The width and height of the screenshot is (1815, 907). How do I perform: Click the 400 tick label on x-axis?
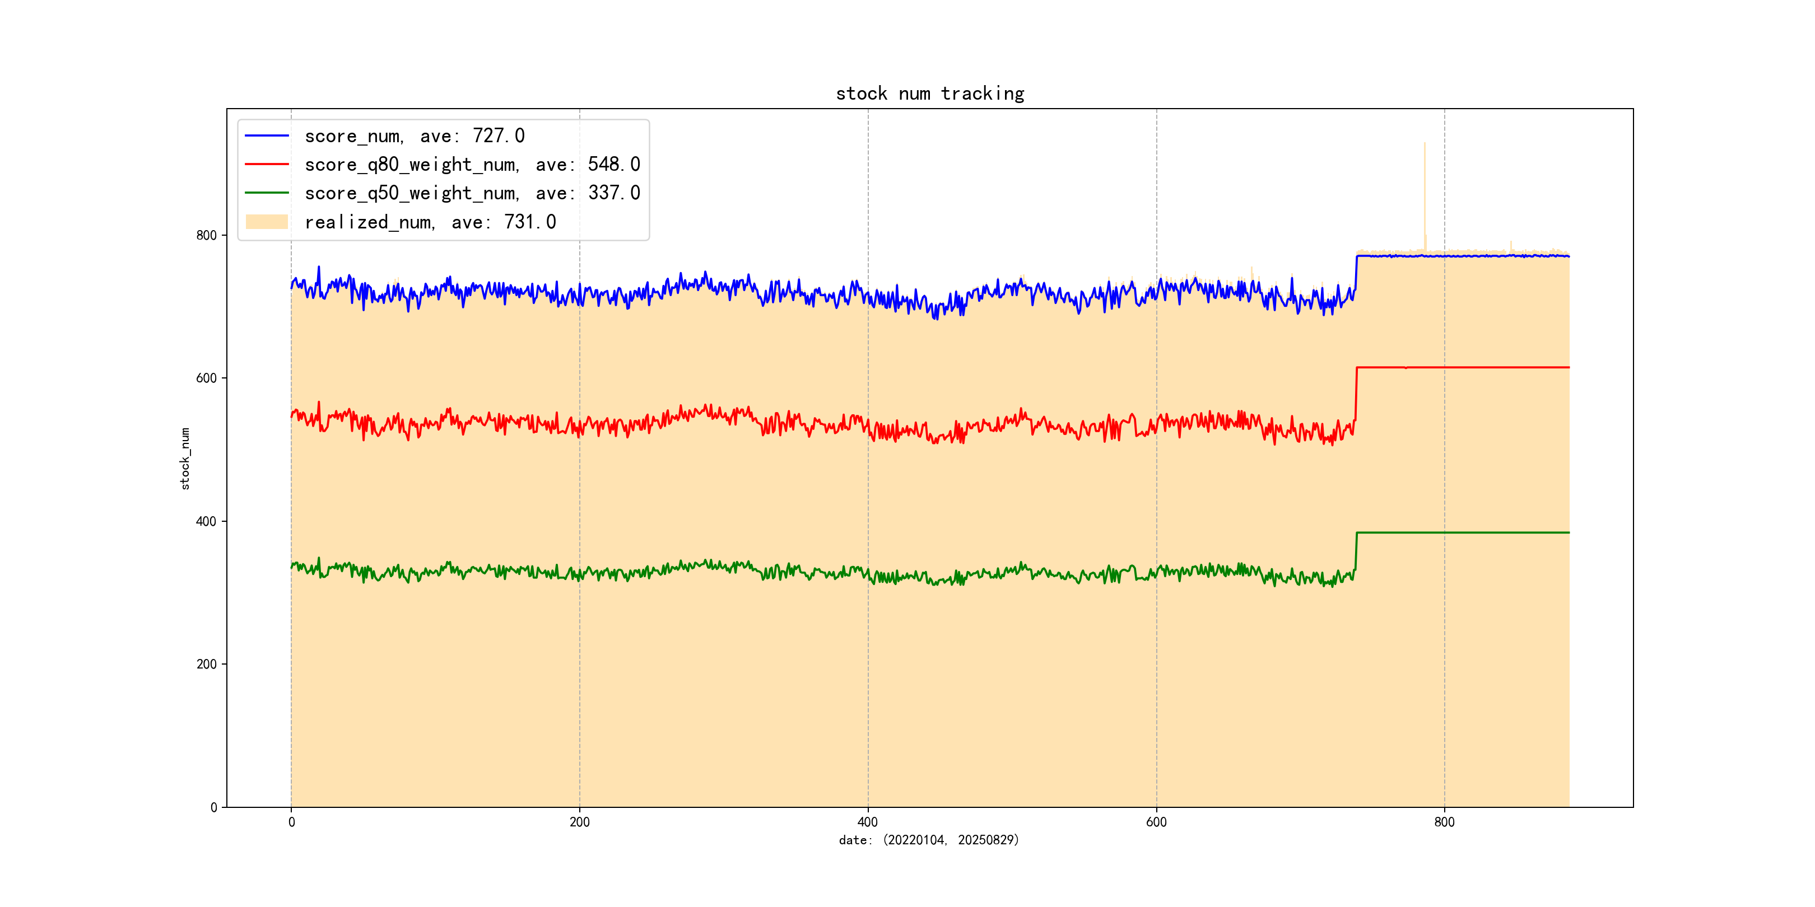click(x=867, y=822)
